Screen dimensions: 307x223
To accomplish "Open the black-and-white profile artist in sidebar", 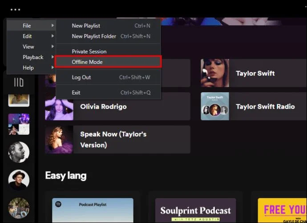I will pos(19,152).
